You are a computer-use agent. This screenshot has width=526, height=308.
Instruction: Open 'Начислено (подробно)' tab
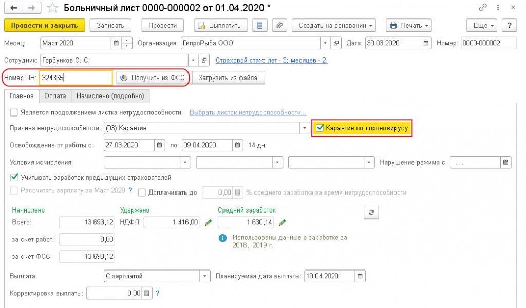(110, 95)
